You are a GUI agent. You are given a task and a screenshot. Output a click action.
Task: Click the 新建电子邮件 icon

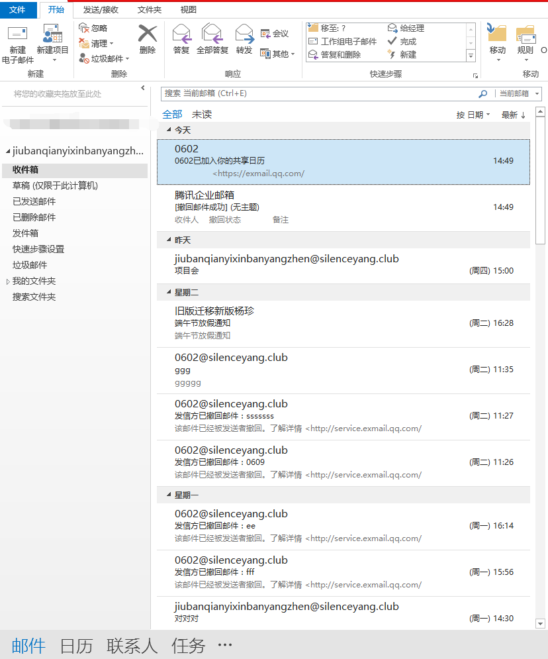click(18, 34)
